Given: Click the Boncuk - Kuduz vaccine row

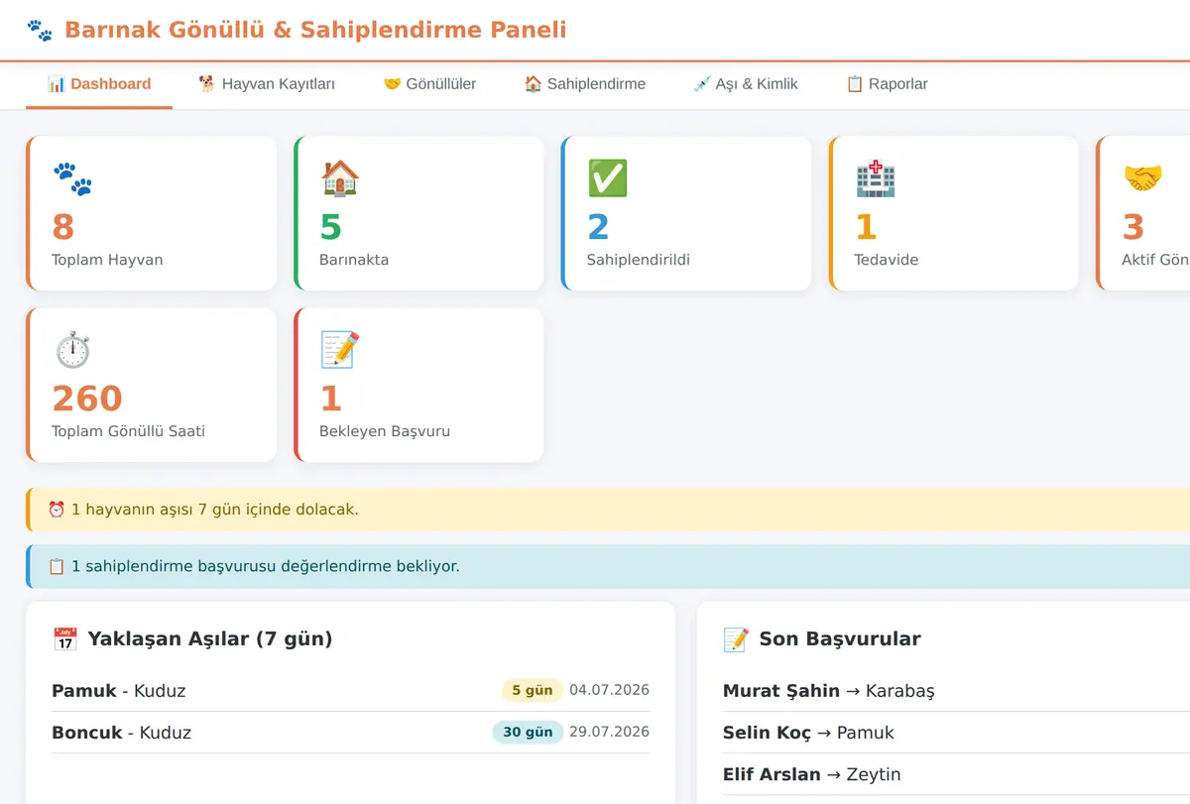Looking at the screenshot, I should click(351, 733).
